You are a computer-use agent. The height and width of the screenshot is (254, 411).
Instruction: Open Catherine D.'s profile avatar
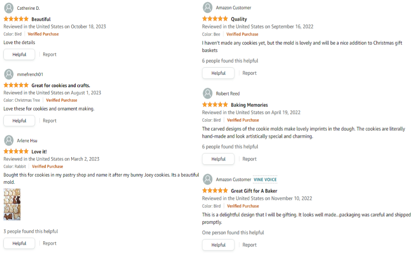point(8,8)
